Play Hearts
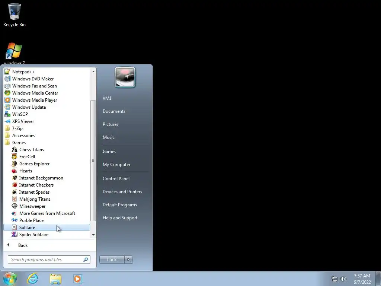This screenshot has height=286, width=381. tap(47, 171)
